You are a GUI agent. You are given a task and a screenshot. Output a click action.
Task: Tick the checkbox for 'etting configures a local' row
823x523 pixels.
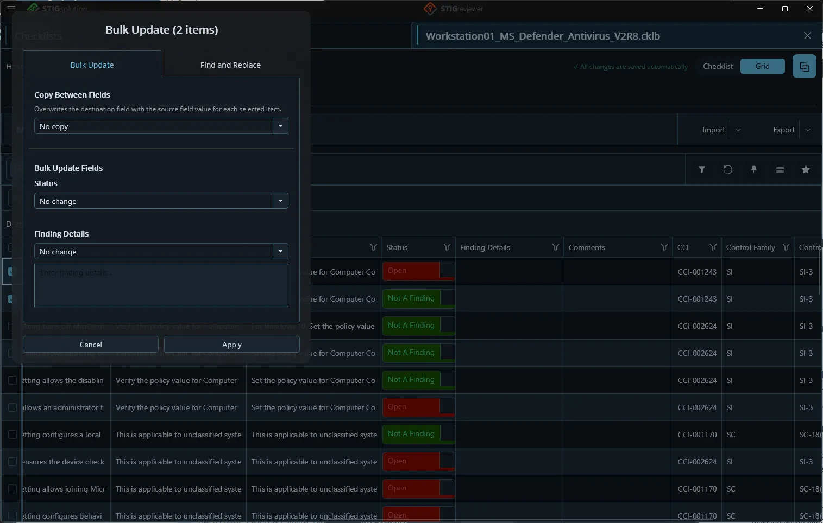(12, 435)
